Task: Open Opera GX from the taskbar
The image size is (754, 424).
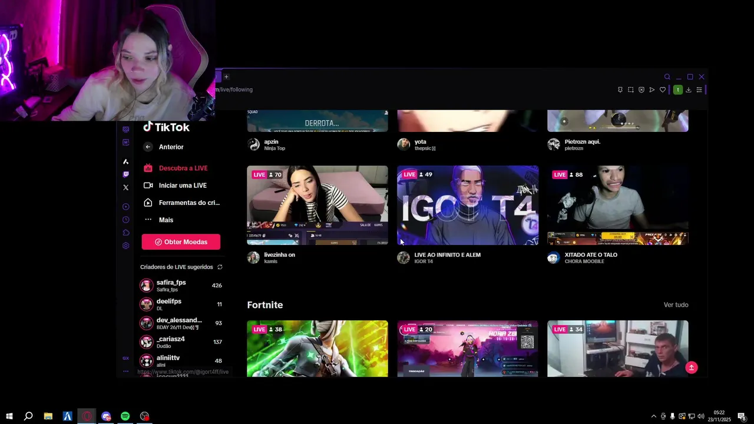Action: tap(87, 416)
